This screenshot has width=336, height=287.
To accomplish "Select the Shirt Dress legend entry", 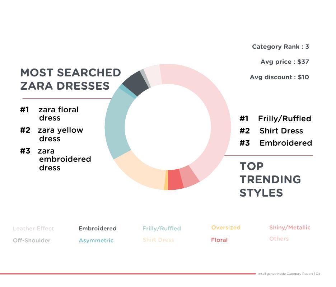I will click(158, 240).
